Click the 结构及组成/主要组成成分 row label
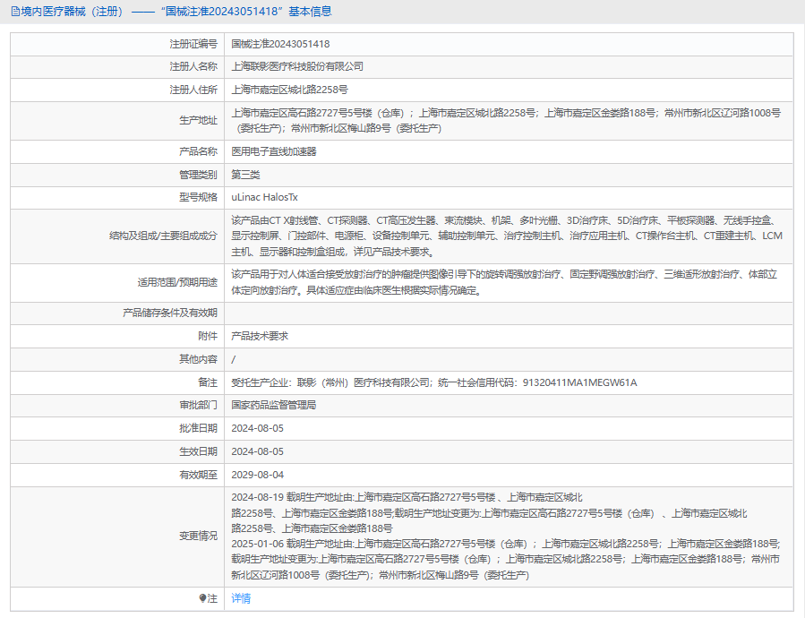 (162, 236)
